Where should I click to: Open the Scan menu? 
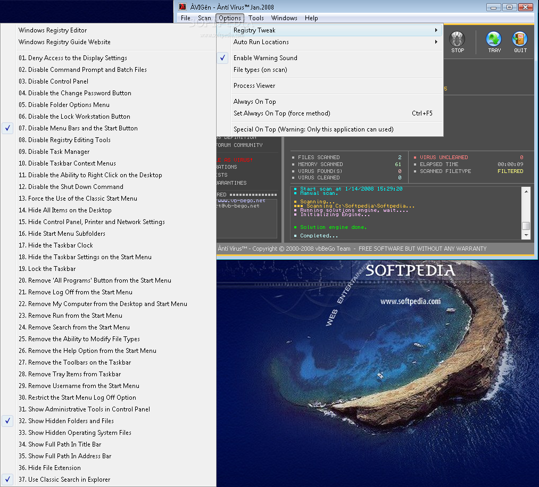204,18
